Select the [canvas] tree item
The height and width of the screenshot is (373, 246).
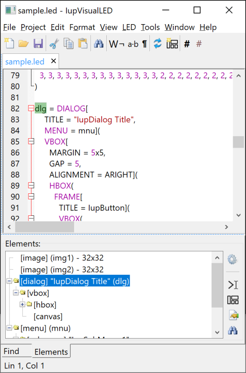point(48,317)
